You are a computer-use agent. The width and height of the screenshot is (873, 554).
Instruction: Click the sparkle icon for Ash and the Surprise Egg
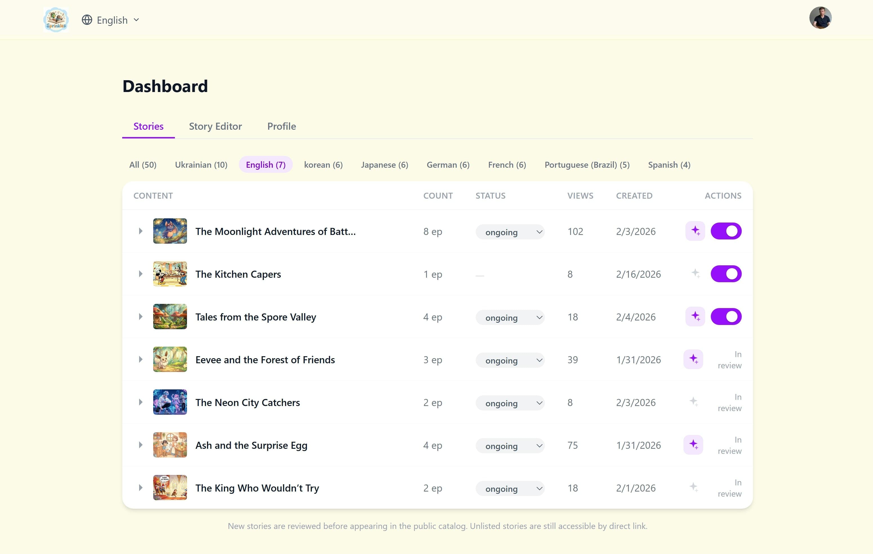(693, 445)
